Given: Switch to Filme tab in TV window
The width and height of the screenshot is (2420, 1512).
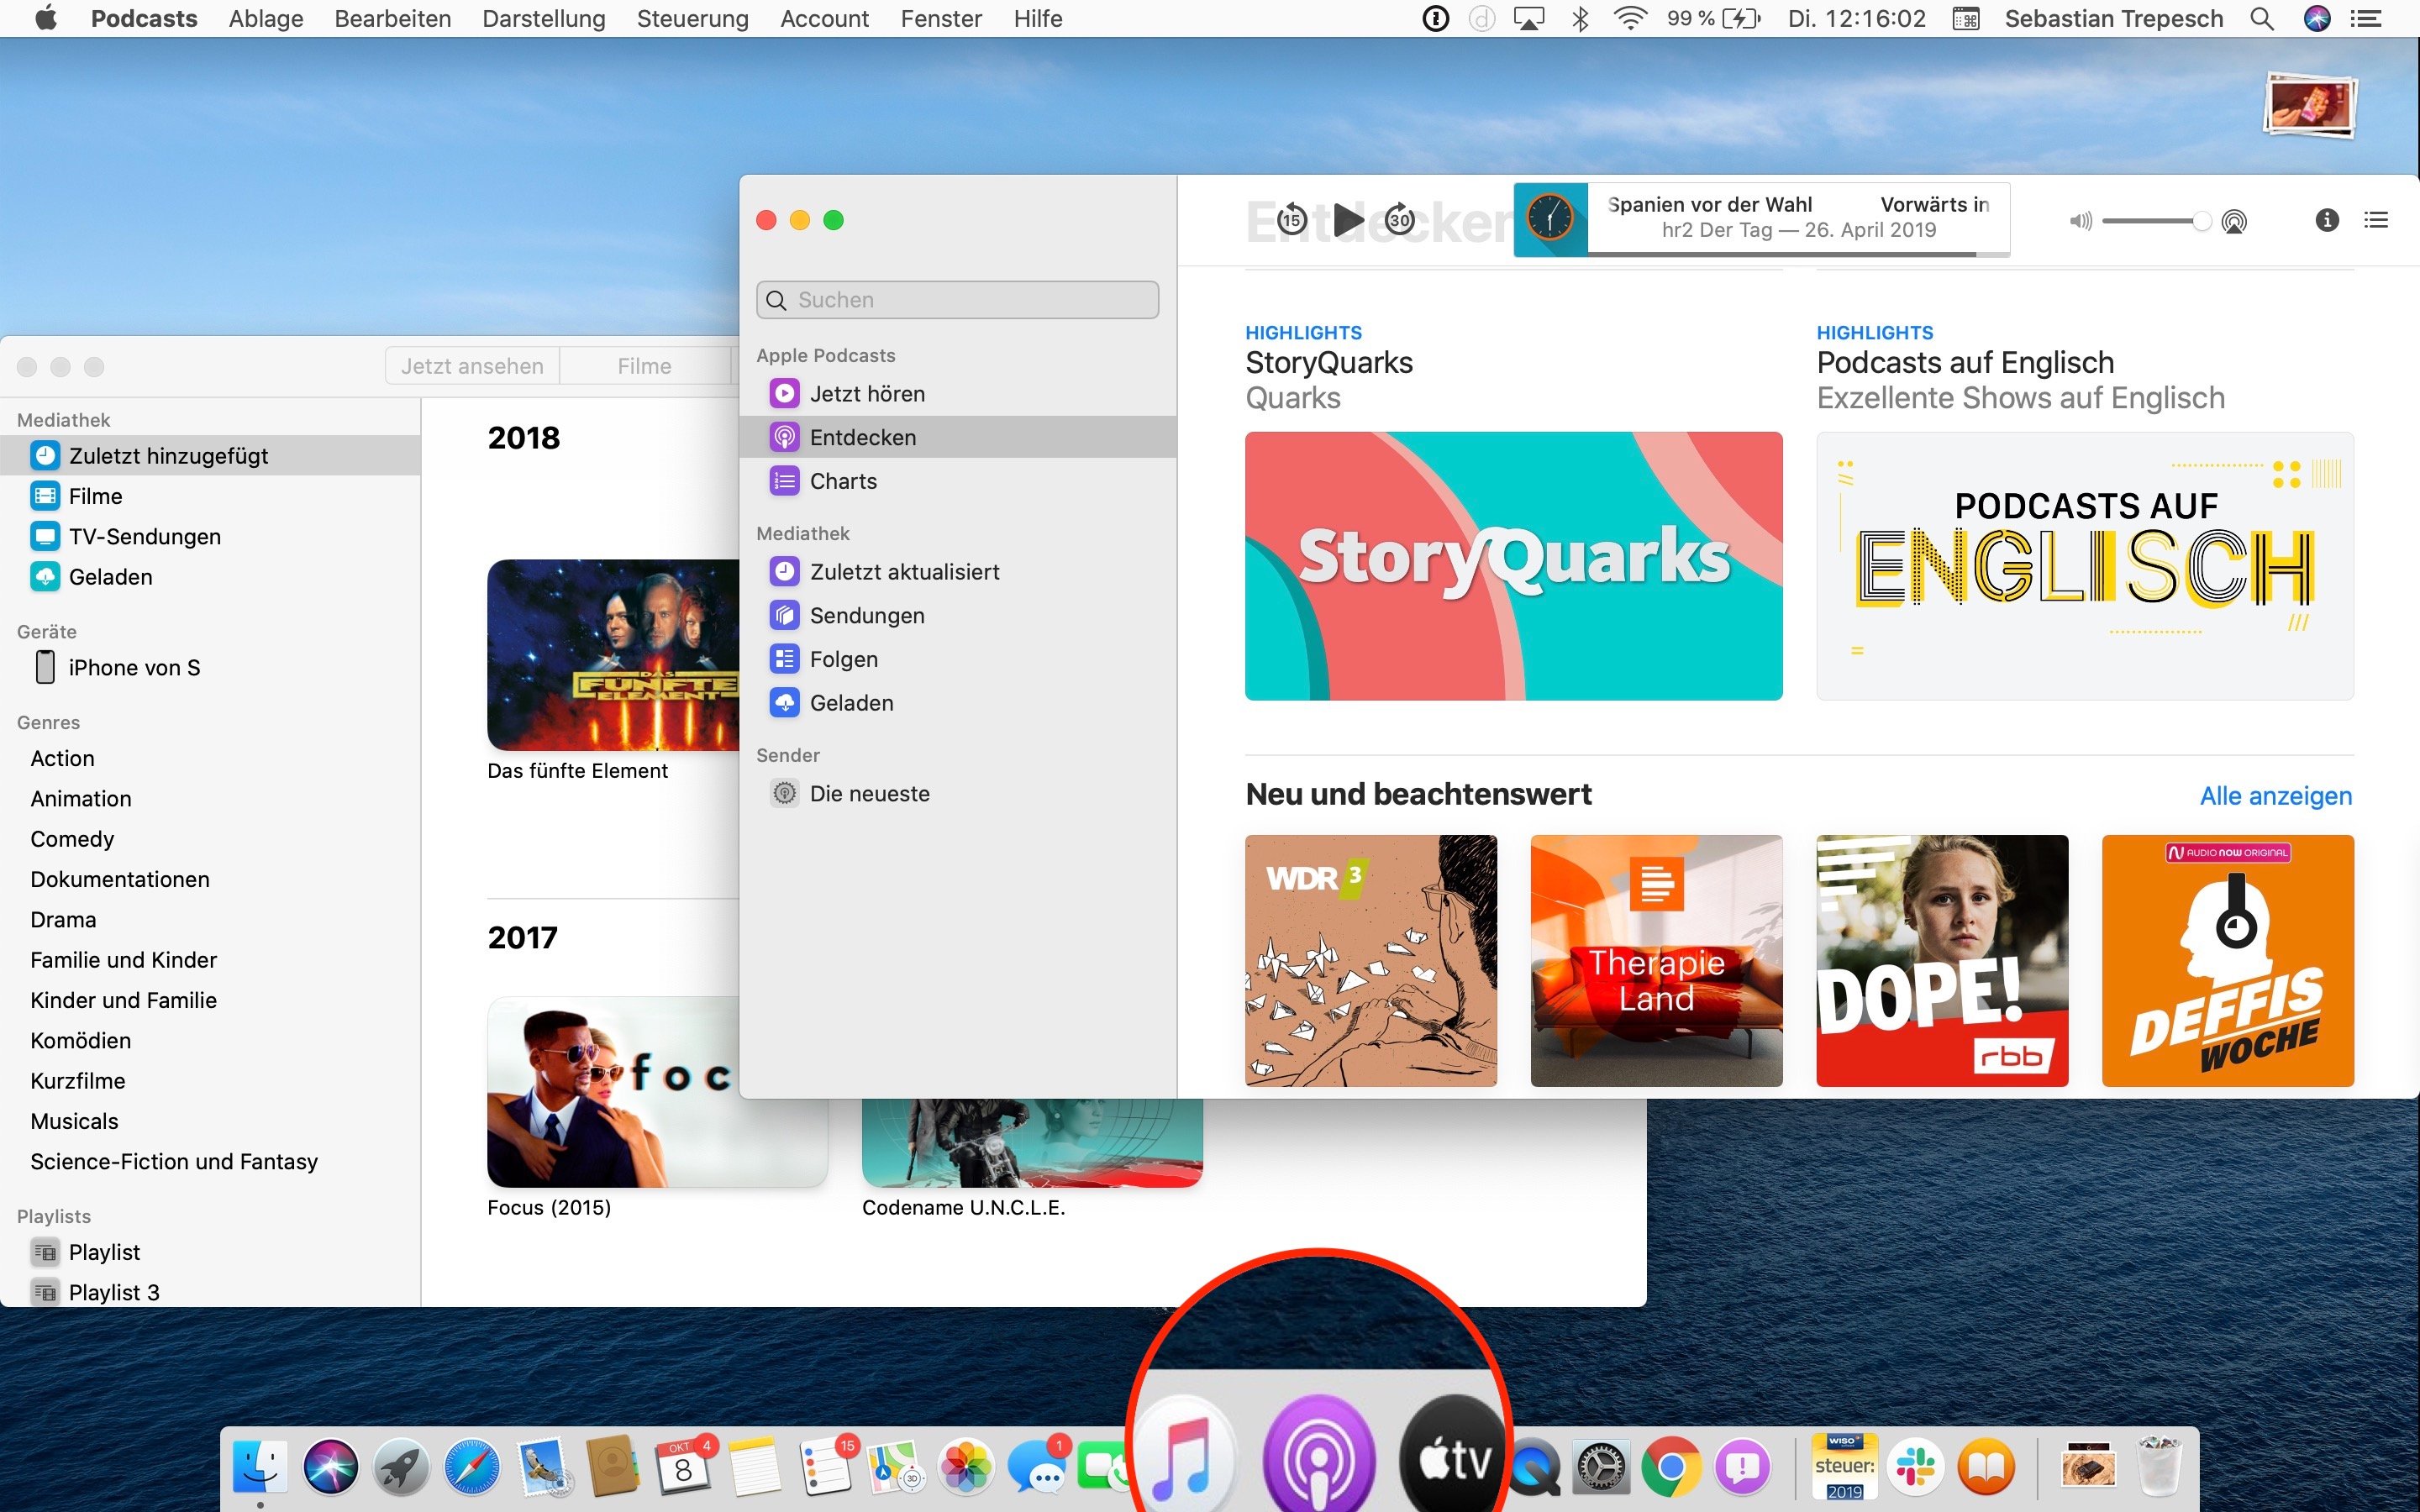Looking at the screenshot, I should point(645,366).
